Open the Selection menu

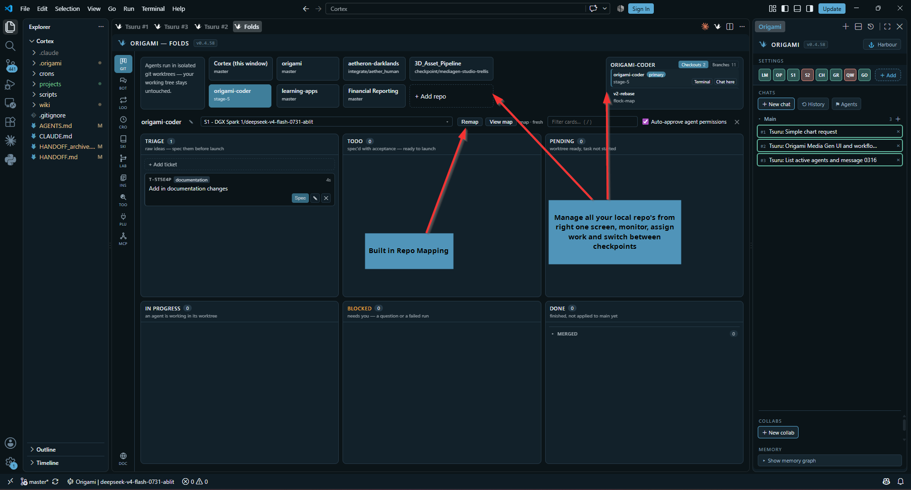point(67,9)
